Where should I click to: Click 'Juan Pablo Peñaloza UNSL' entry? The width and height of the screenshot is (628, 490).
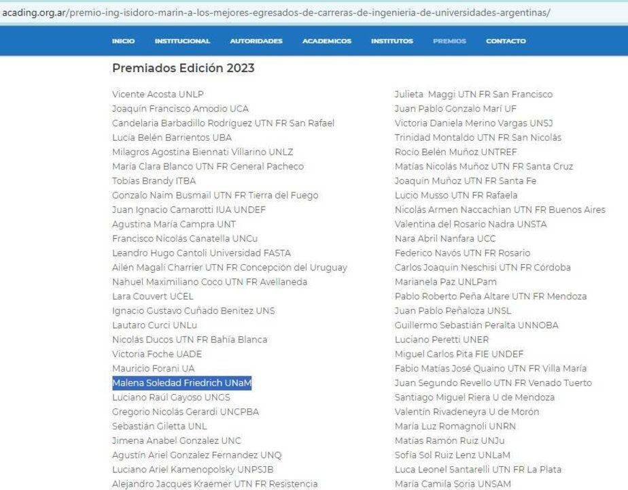coord(453,311)
